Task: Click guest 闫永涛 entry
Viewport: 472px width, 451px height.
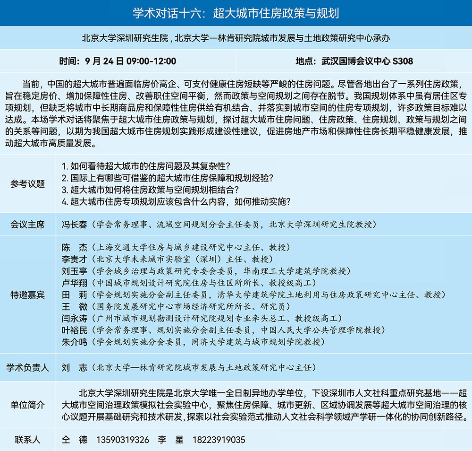Action: point(202,318)
